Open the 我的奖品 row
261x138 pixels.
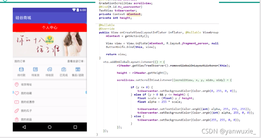pyautogui.click(x=50, y=119)
